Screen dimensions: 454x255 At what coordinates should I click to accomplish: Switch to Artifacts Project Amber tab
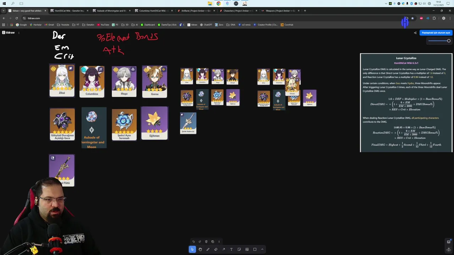pyautogui.click(x=195, y=11)
